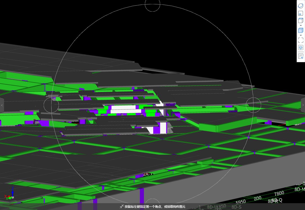Click the dimension text 5950
This screenshot has width=305, height=210.
click(x=241, y=202)
